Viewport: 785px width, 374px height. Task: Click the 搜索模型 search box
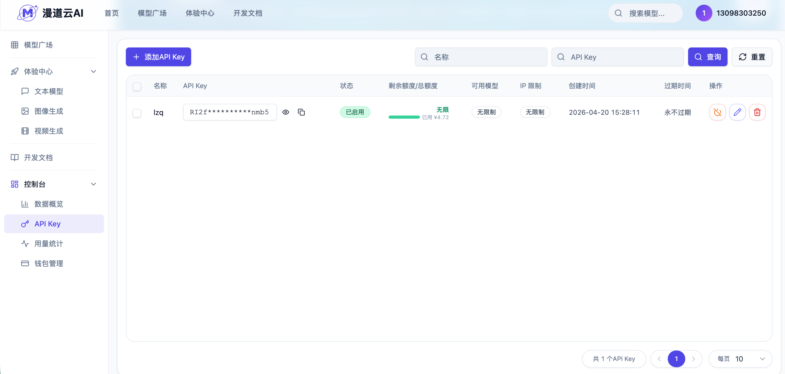coord(646,13)
